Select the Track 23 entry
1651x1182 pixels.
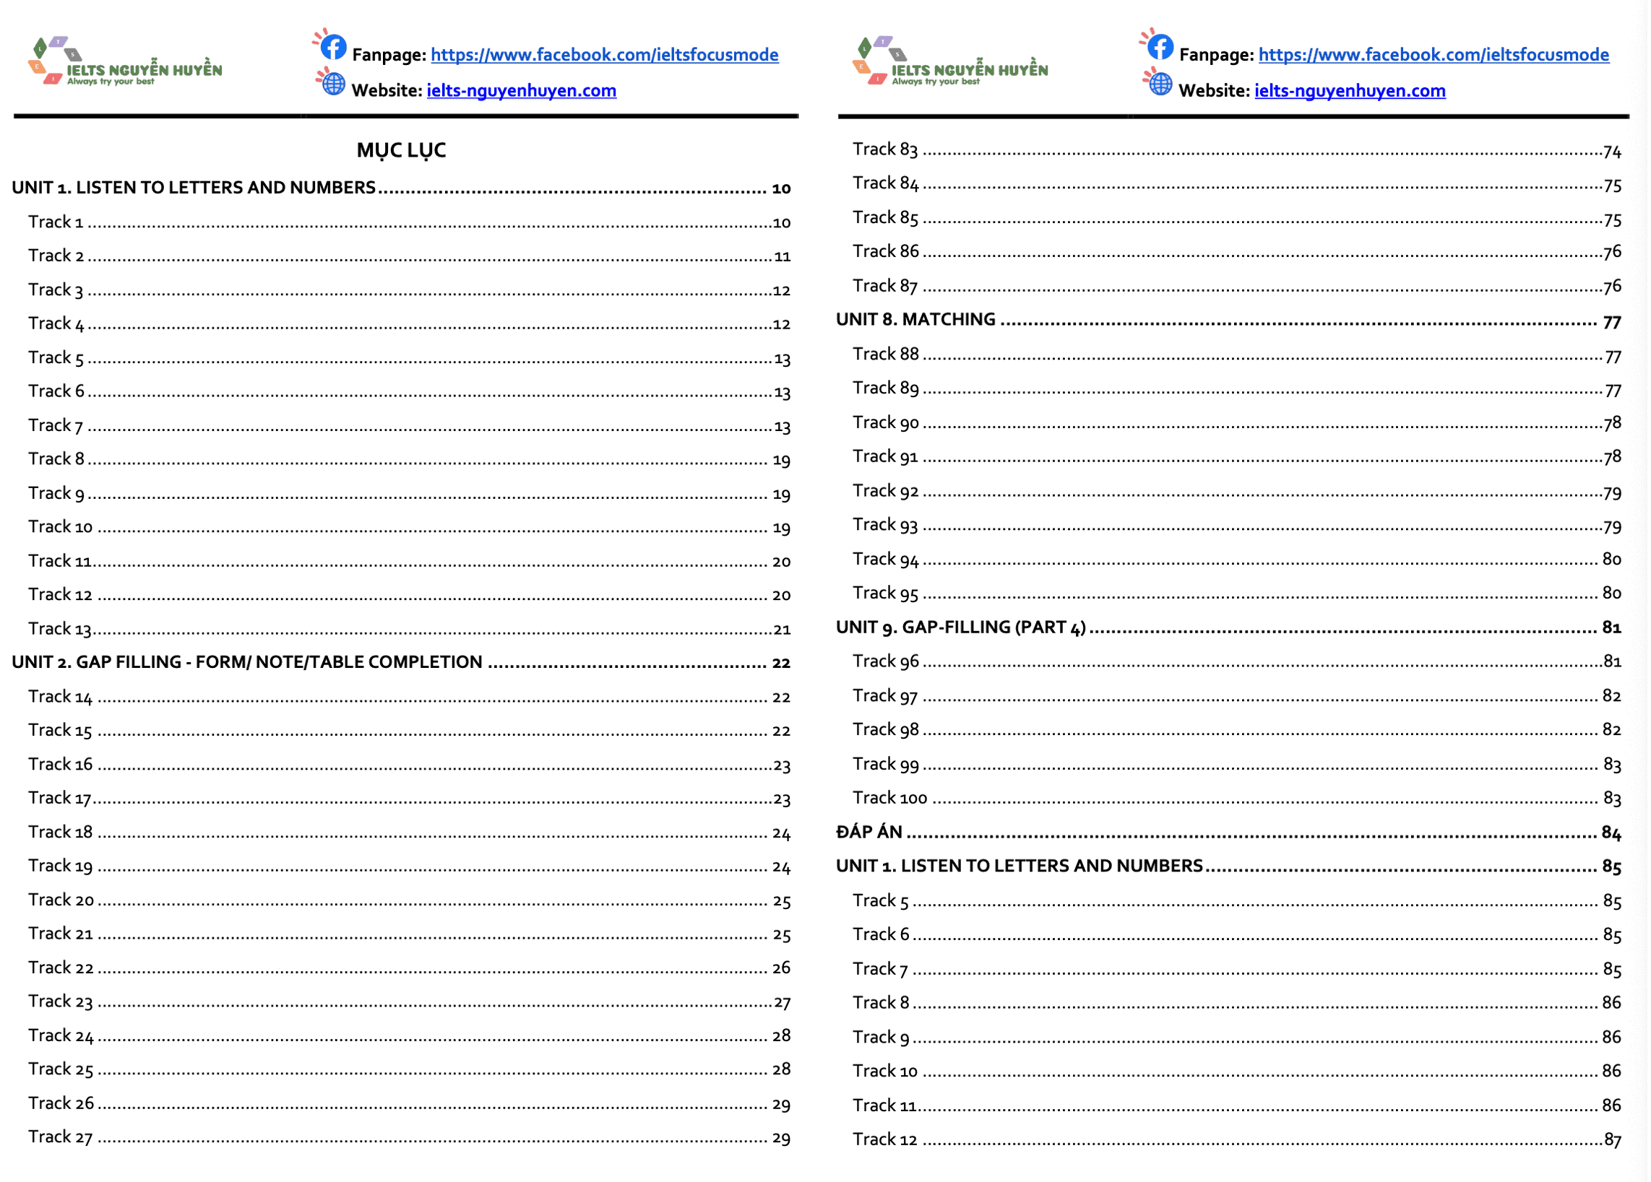(409, 1001)
